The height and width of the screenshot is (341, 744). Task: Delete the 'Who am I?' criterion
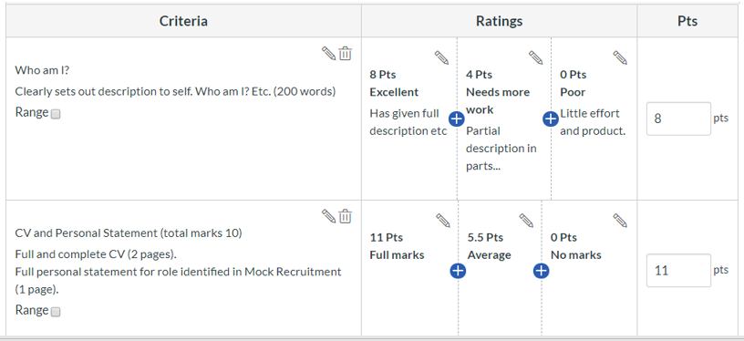tap(345, 54)
